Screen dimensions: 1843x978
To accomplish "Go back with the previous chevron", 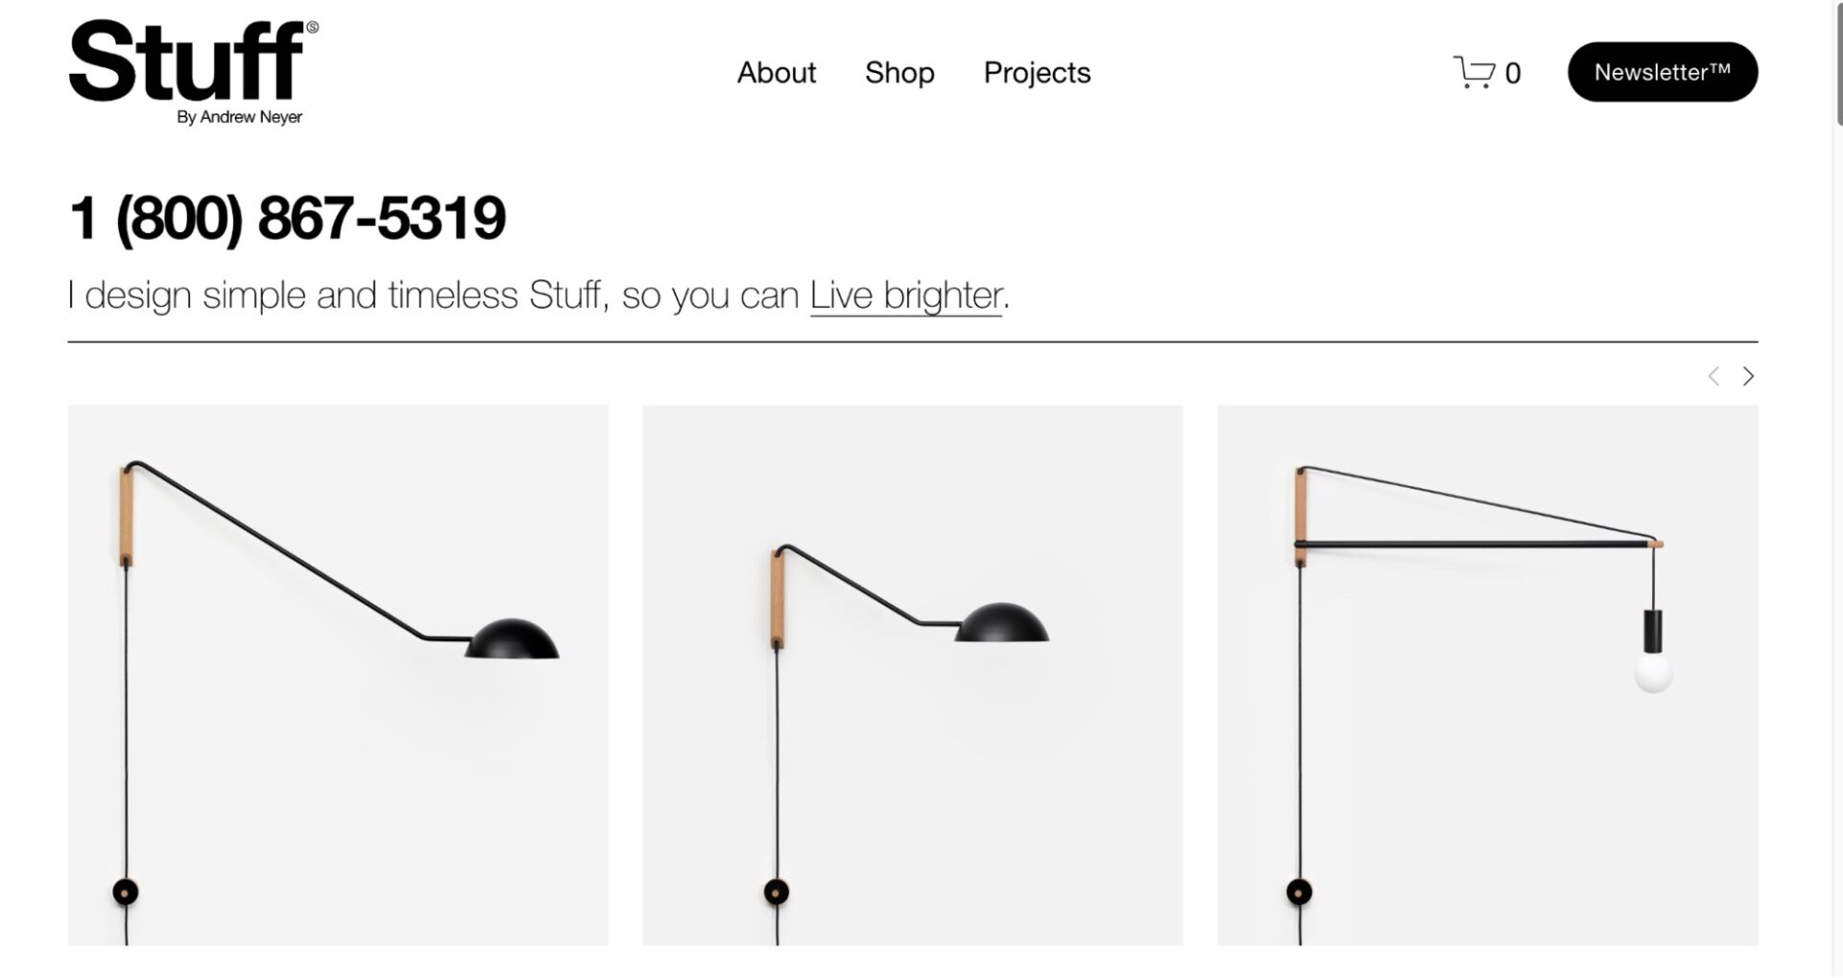I will [1713, 376].
